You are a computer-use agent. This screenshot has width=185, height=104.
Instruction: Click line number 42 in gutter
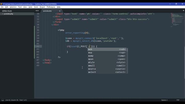38,46
